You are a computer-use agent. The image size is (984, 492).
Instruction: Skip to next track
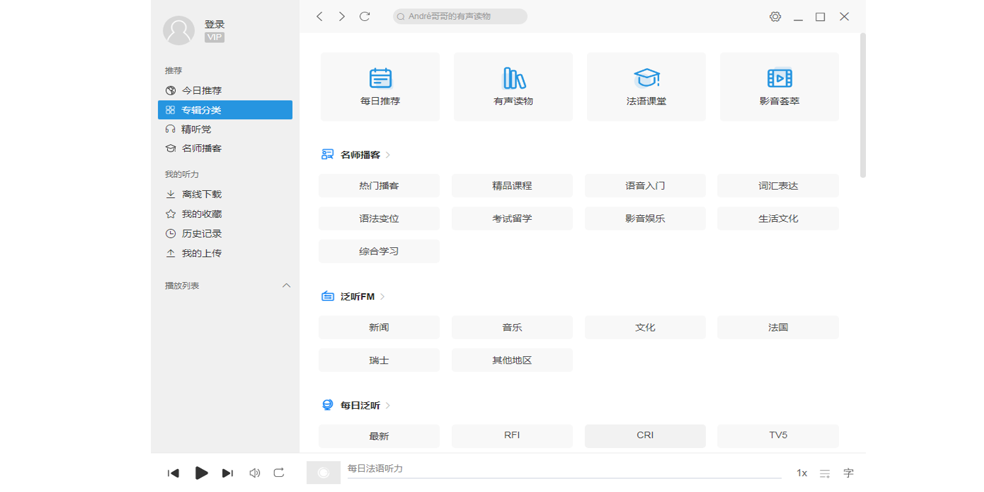(228, 473)
